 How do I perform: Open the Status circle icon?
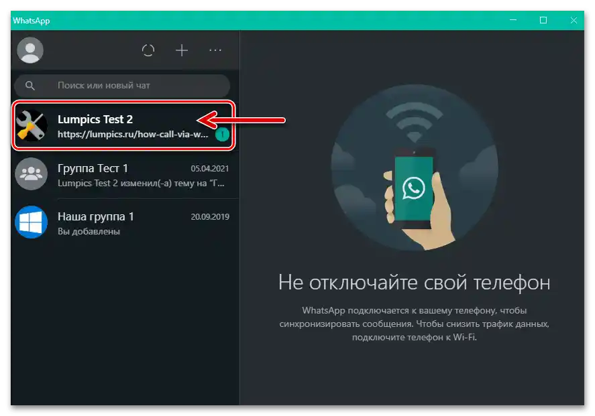148,50
